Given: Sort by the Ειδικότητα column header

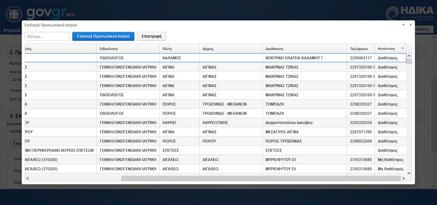Looking at the screenshot, I should pyautogui.click(x=109, y=49).
